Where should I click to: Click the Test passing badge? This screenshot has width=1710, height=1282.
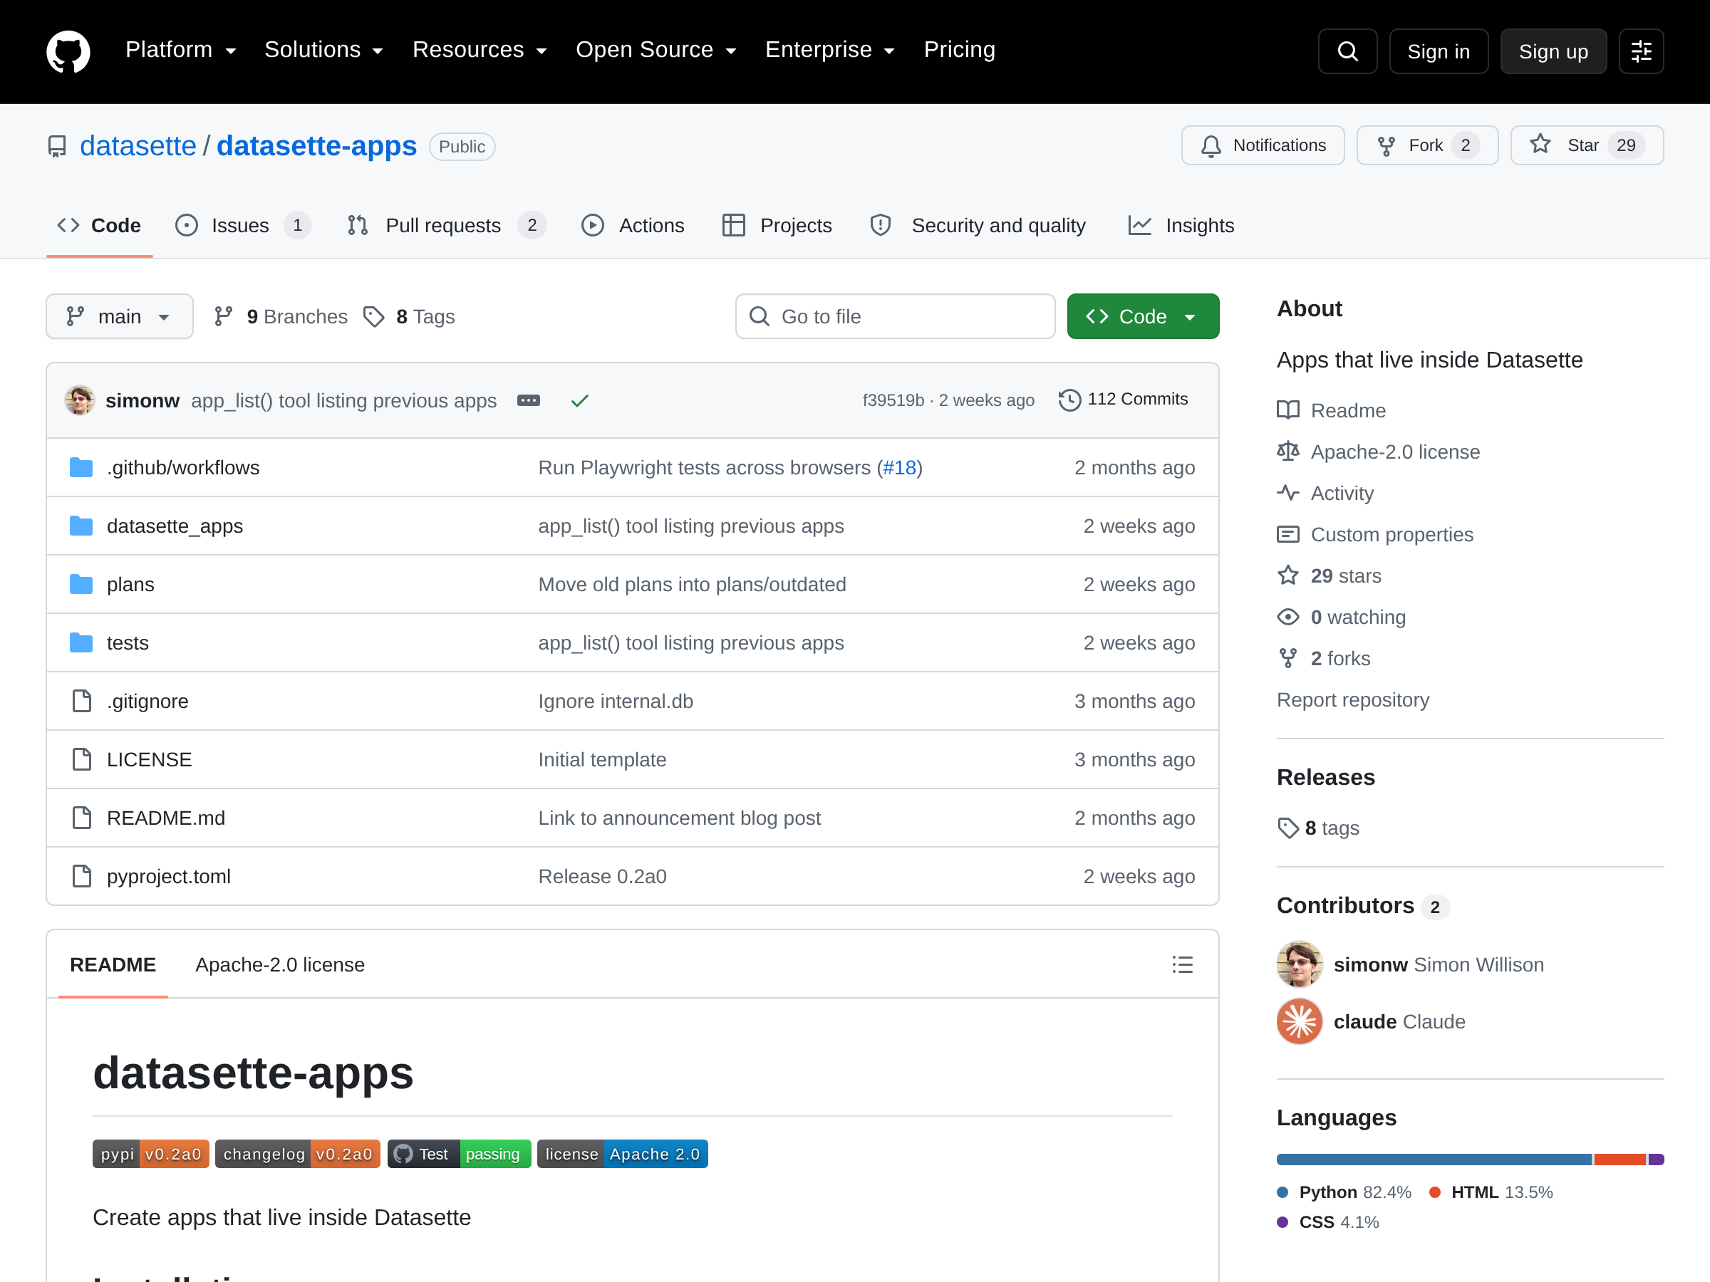(x=459, y=1154)
